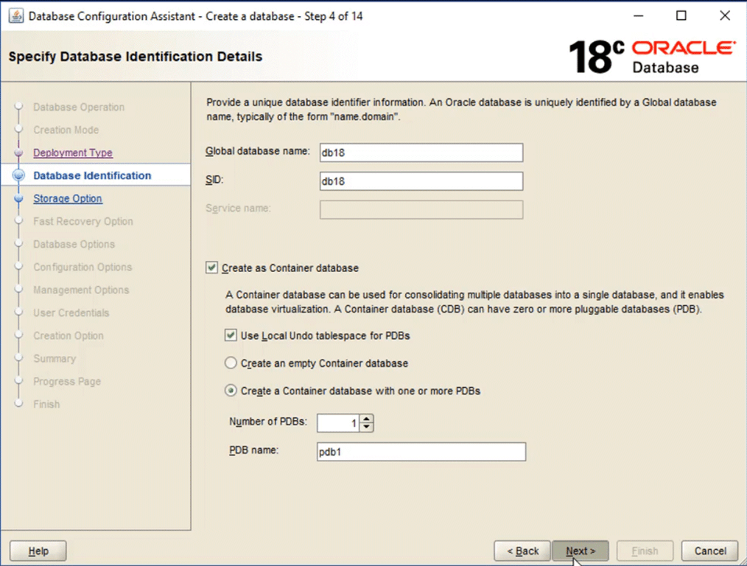Click the PDB name label
Screen dimensions: 747x566
point(253,450)
